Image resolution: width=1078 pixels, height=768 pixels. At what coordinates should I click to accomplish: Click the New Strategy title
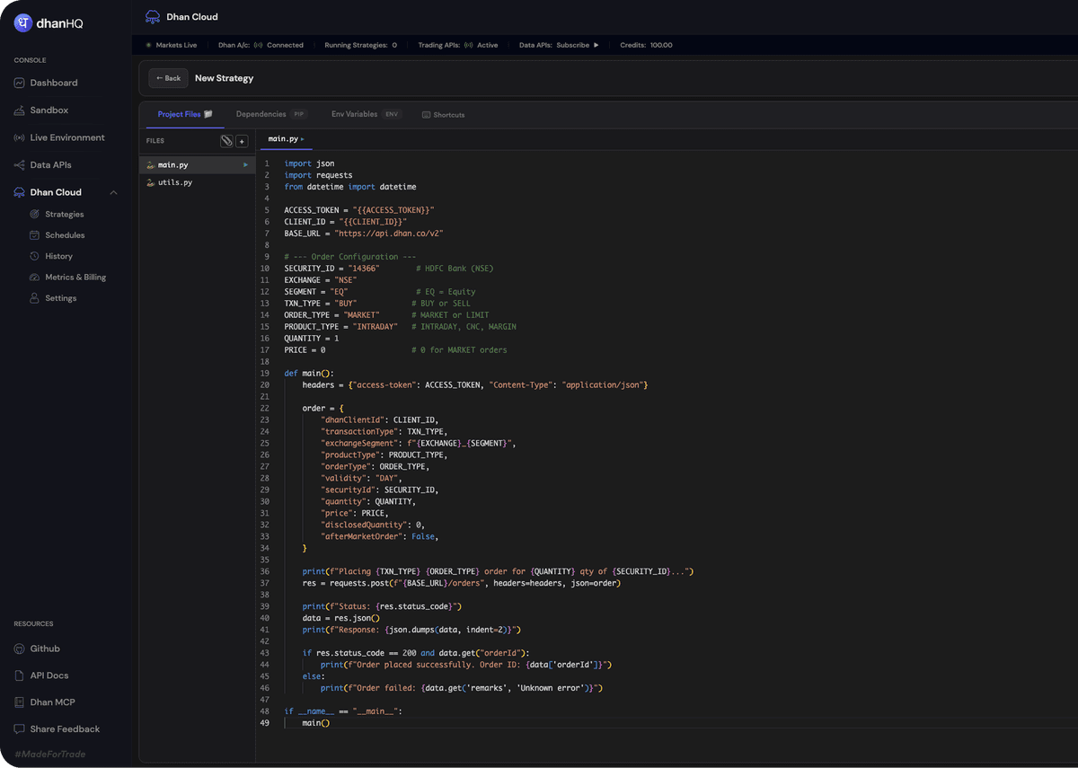tap(225, 78)
